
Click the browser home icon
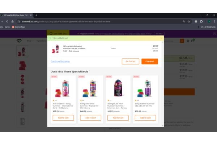pyautogui.click(x=13, y=21)
